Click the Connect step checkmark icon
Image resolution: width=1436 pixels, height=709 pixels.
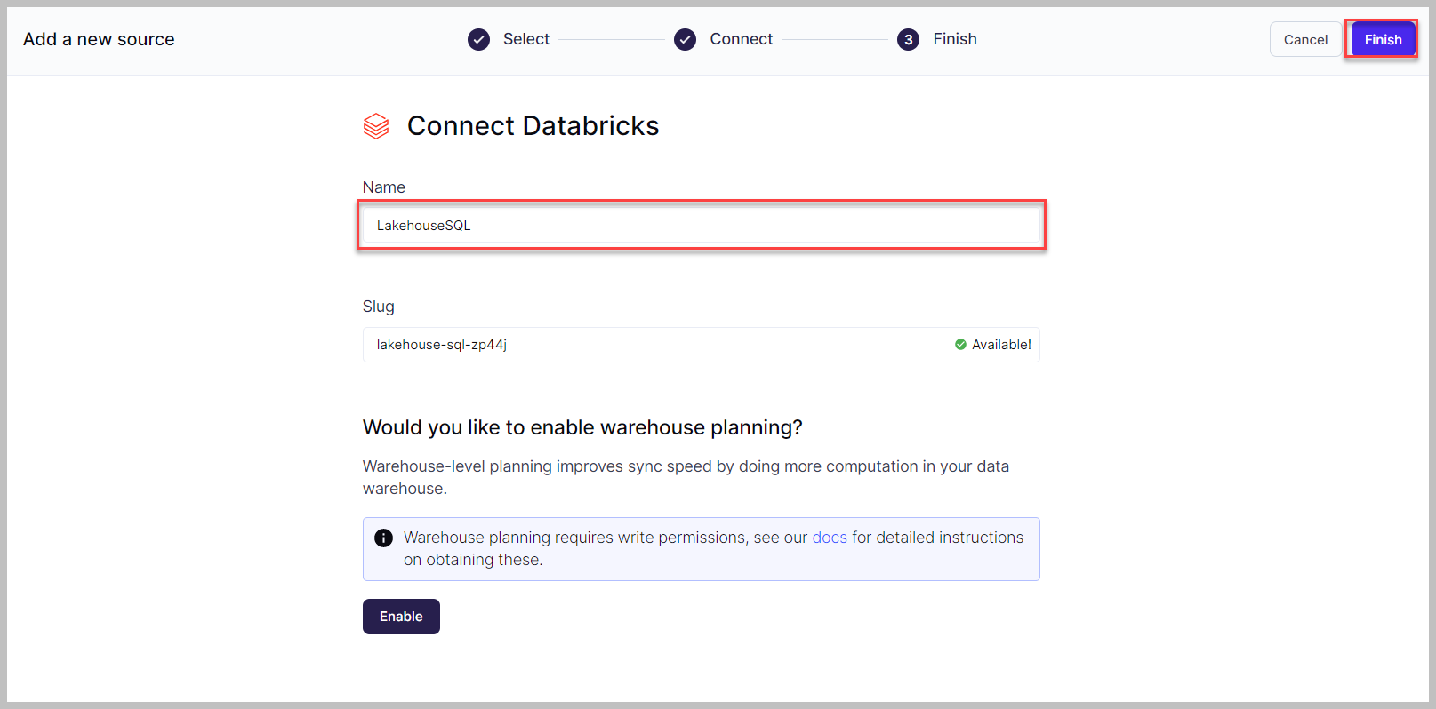coord(685,40)
